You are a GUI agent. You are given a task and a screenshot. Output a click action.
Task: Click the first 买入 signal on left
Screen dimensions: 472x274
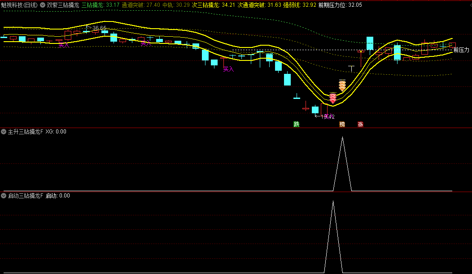pyautogui.click(x=64, y=45)
